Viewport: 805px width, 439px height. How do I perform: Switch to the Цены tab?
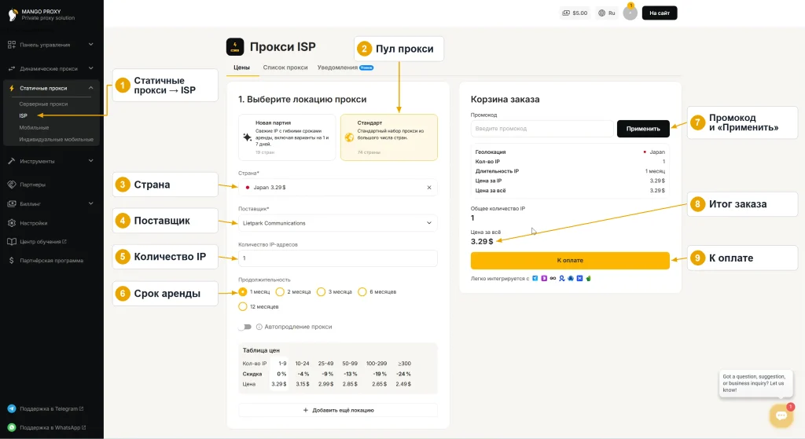[242, 68]
